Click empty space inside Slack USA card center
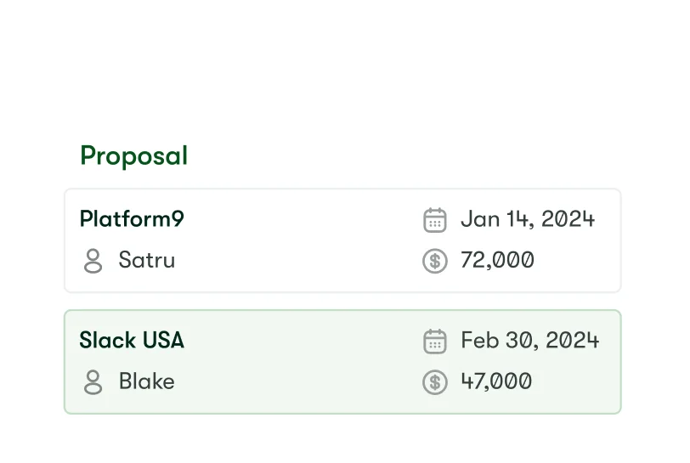 tap(297, 362)
